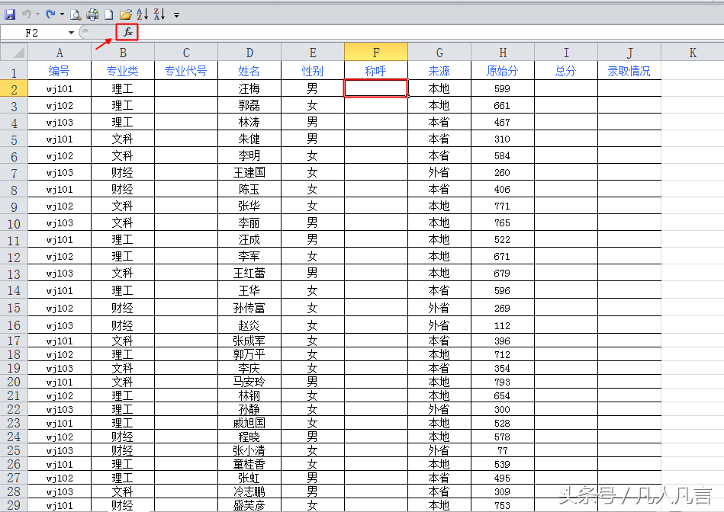Open the Undo history dropdown arrow
This screenshot has width=724, height=512.
click(x=38, y=14)
